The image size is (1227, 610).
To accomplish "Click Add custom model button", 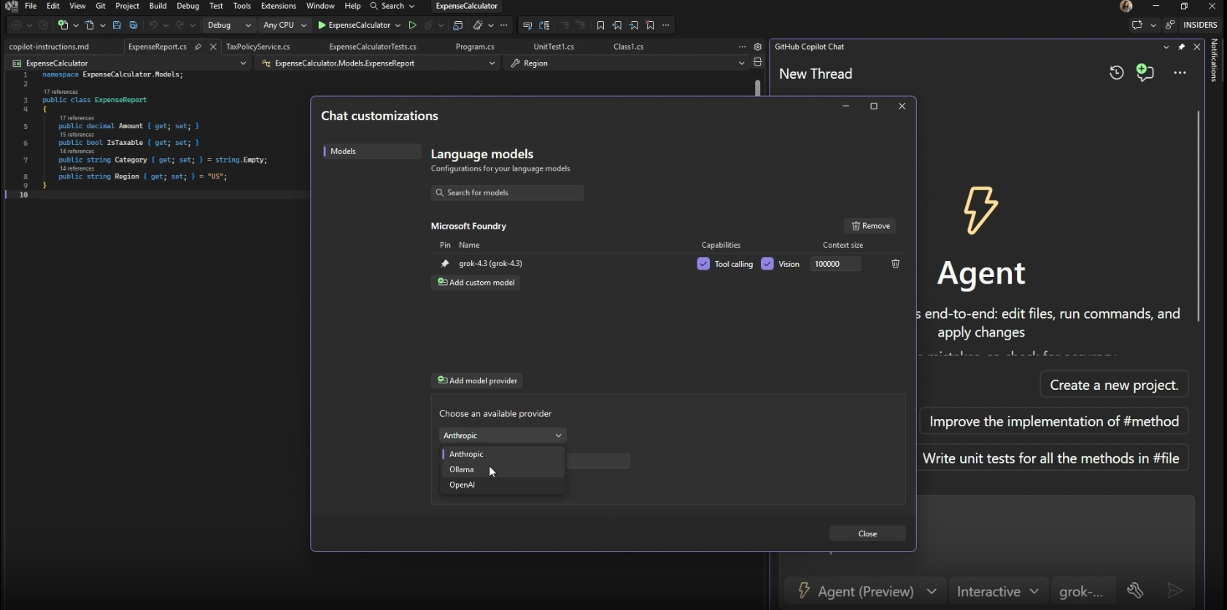I will point(476,283).
